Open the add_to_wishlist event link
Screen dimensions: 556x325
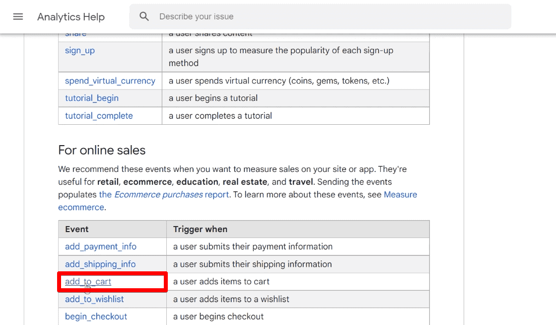click(94, 299)
